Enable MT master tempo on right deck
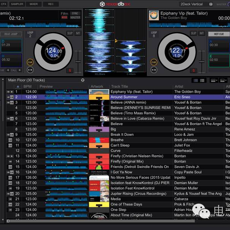The height and width of the screenshot is (230, 230). pos(202,33)
